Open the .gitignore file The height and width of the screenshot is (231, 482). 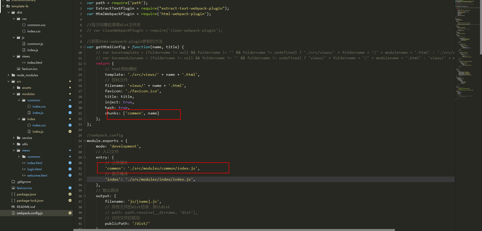[24, 182]
